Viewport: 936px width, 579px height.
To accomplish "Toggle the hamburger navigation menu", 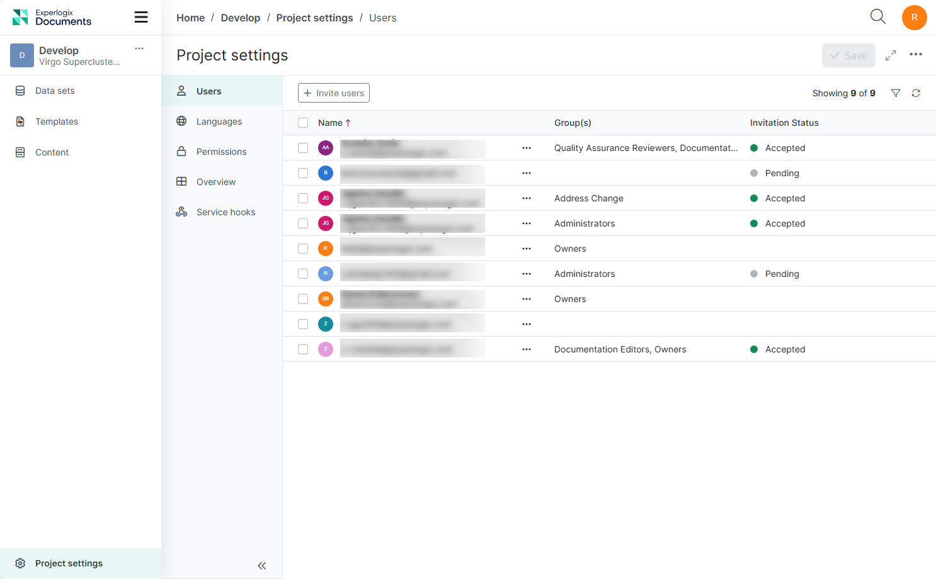I will pyautogui.click(x=141, y=17).
